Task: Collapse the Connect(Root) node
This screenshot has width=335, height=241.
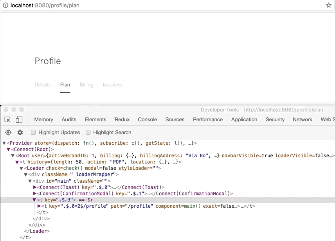Action: tap(8, 149)
